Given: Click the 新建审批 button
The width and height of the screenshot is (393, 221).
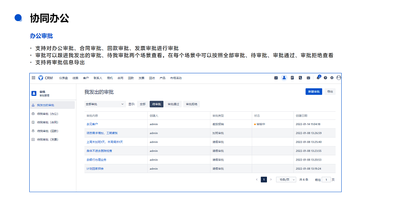Looking at the screenshot, I should tap(313, 92).
